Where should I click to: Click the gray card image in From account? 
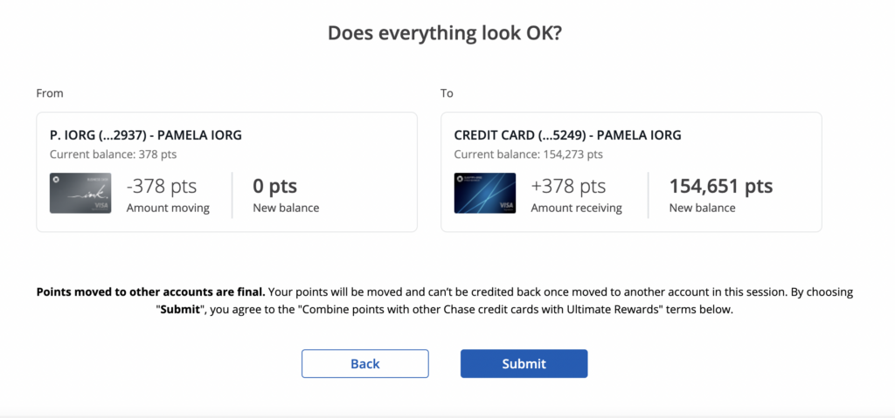click(x=80, y=194)
